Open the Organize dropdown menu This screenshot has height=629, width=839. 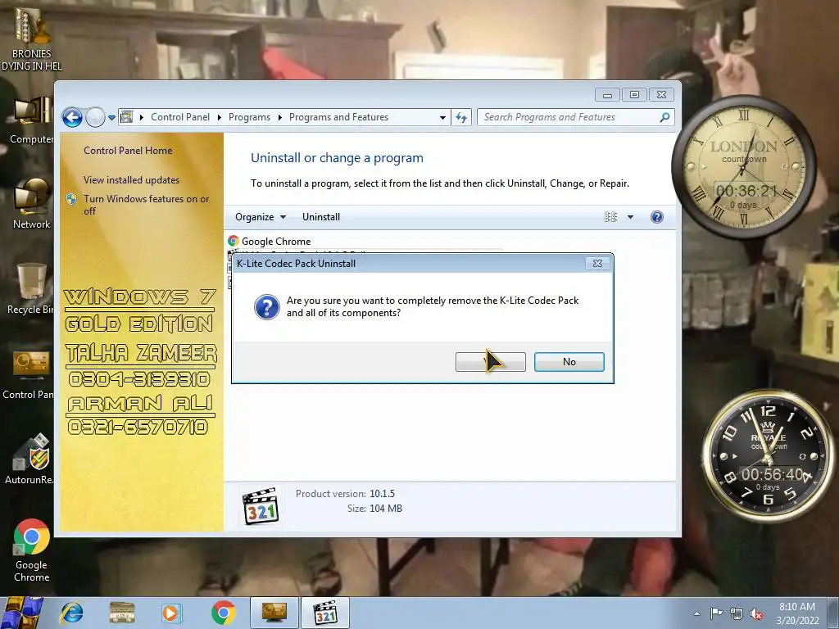pyautogui.click(x=261, y=216)
